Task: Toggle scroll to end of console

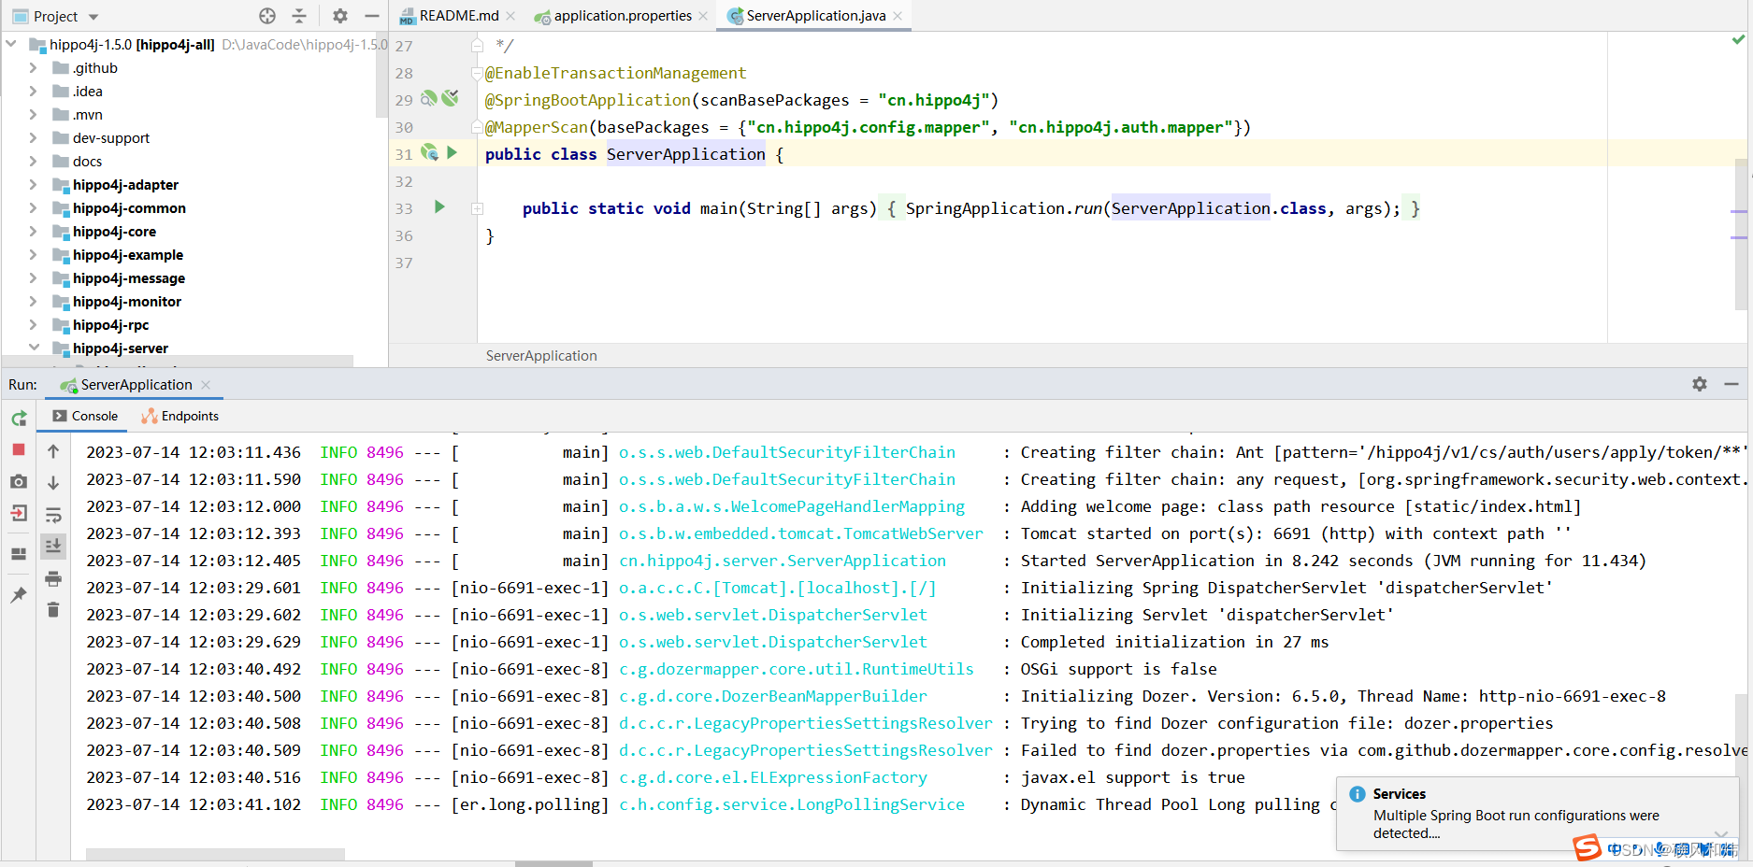Action: point(53,546)
